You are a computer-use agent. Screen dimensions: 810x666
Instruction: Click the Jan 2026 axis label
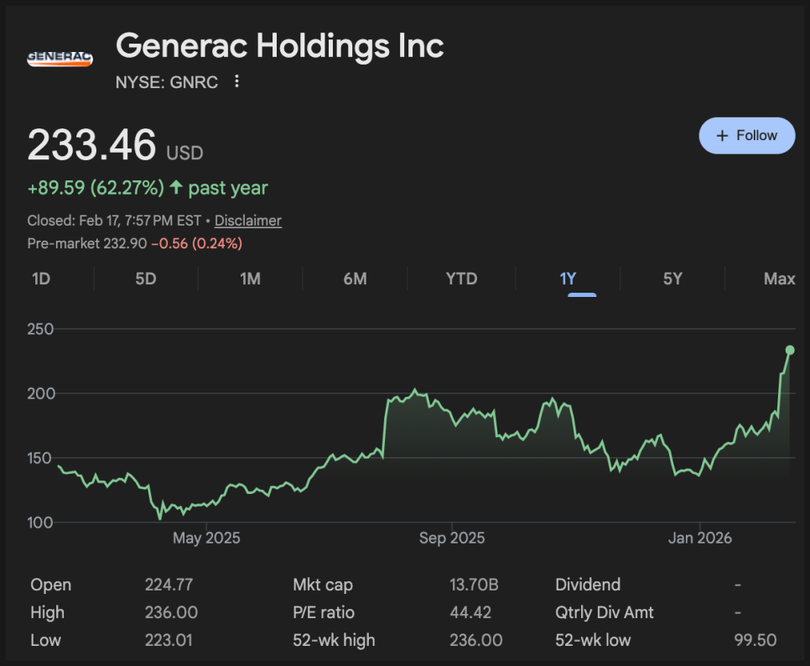(699, 538)
